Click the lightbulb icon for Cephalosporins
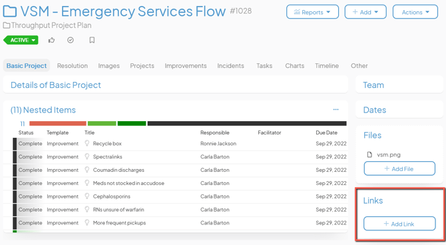Viewport: 446px width, 245px height. point(87,196)
